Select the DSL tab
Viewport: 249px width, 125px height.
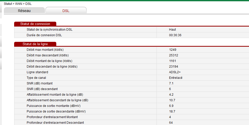[66, 11]
